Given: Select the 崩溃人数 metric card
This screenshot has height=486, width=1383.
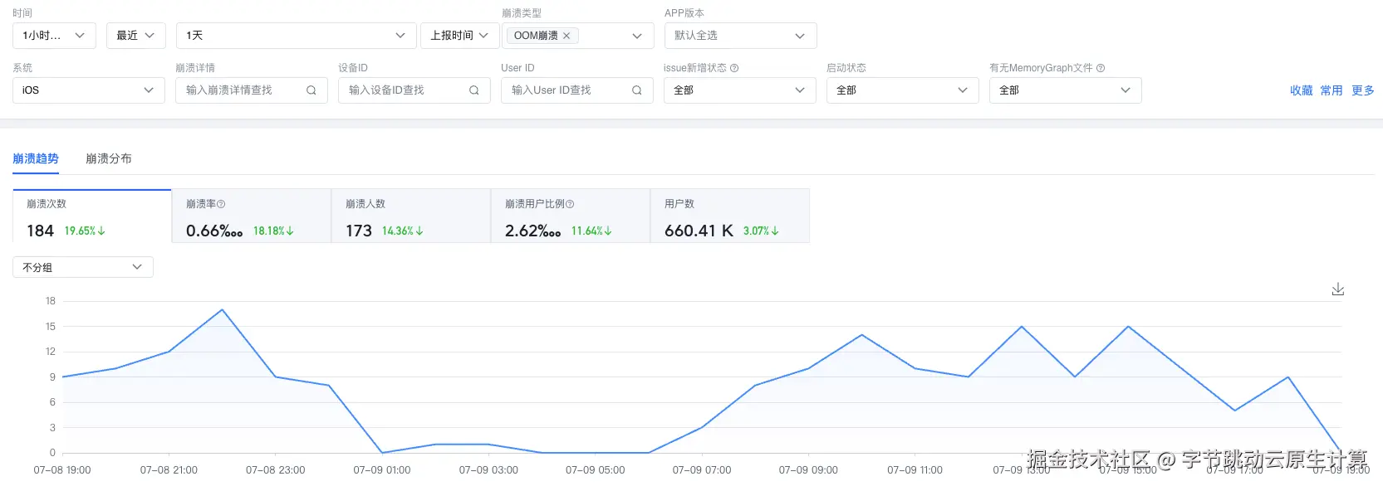Looking at the screenshot, I should (411, 216).
